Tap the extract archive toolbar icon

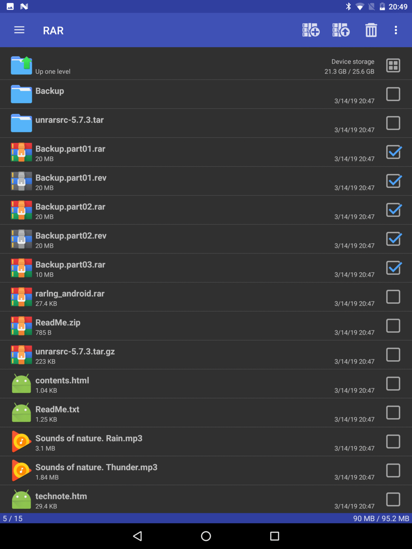340,30
